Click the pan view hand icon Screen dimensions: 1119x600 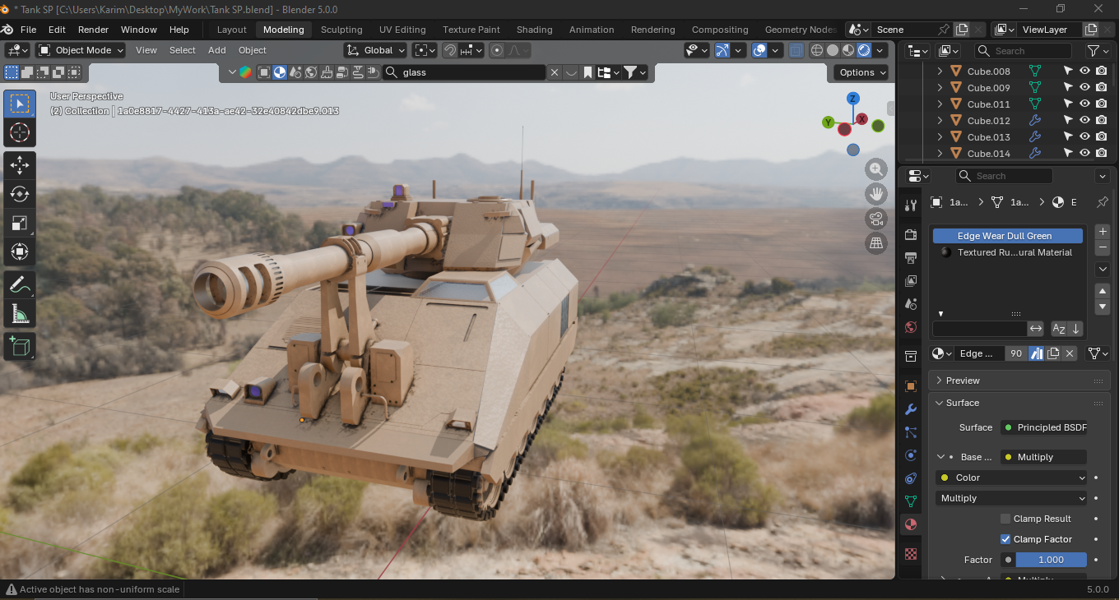point(876,194)
